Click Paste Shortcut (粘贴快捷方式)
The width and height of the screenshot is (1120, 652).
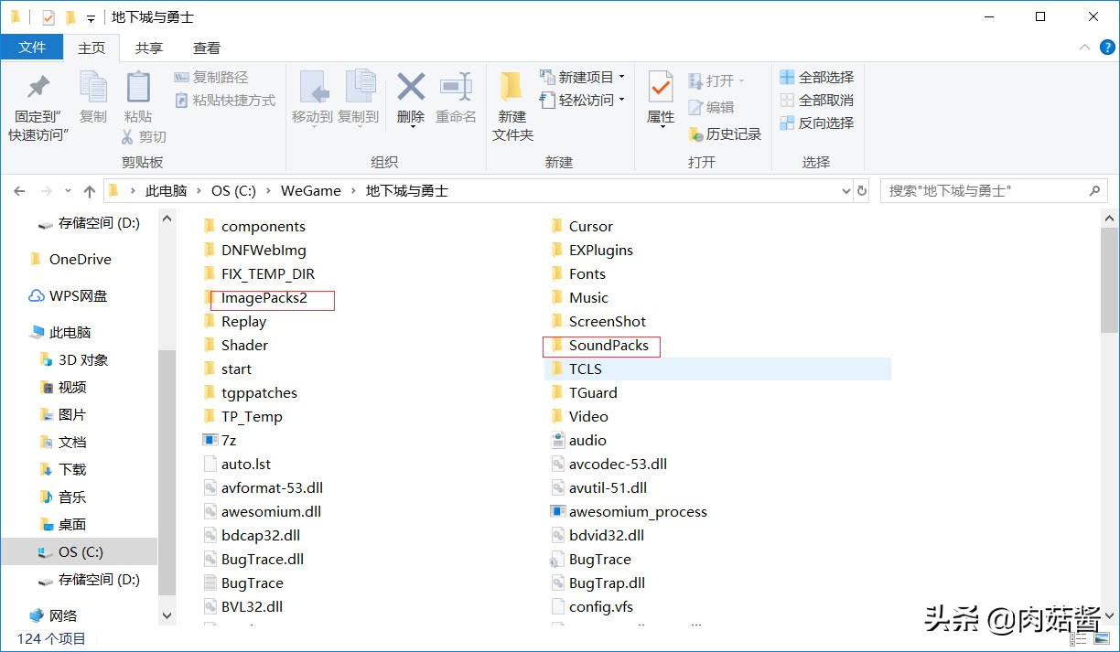tap(225, 101)
